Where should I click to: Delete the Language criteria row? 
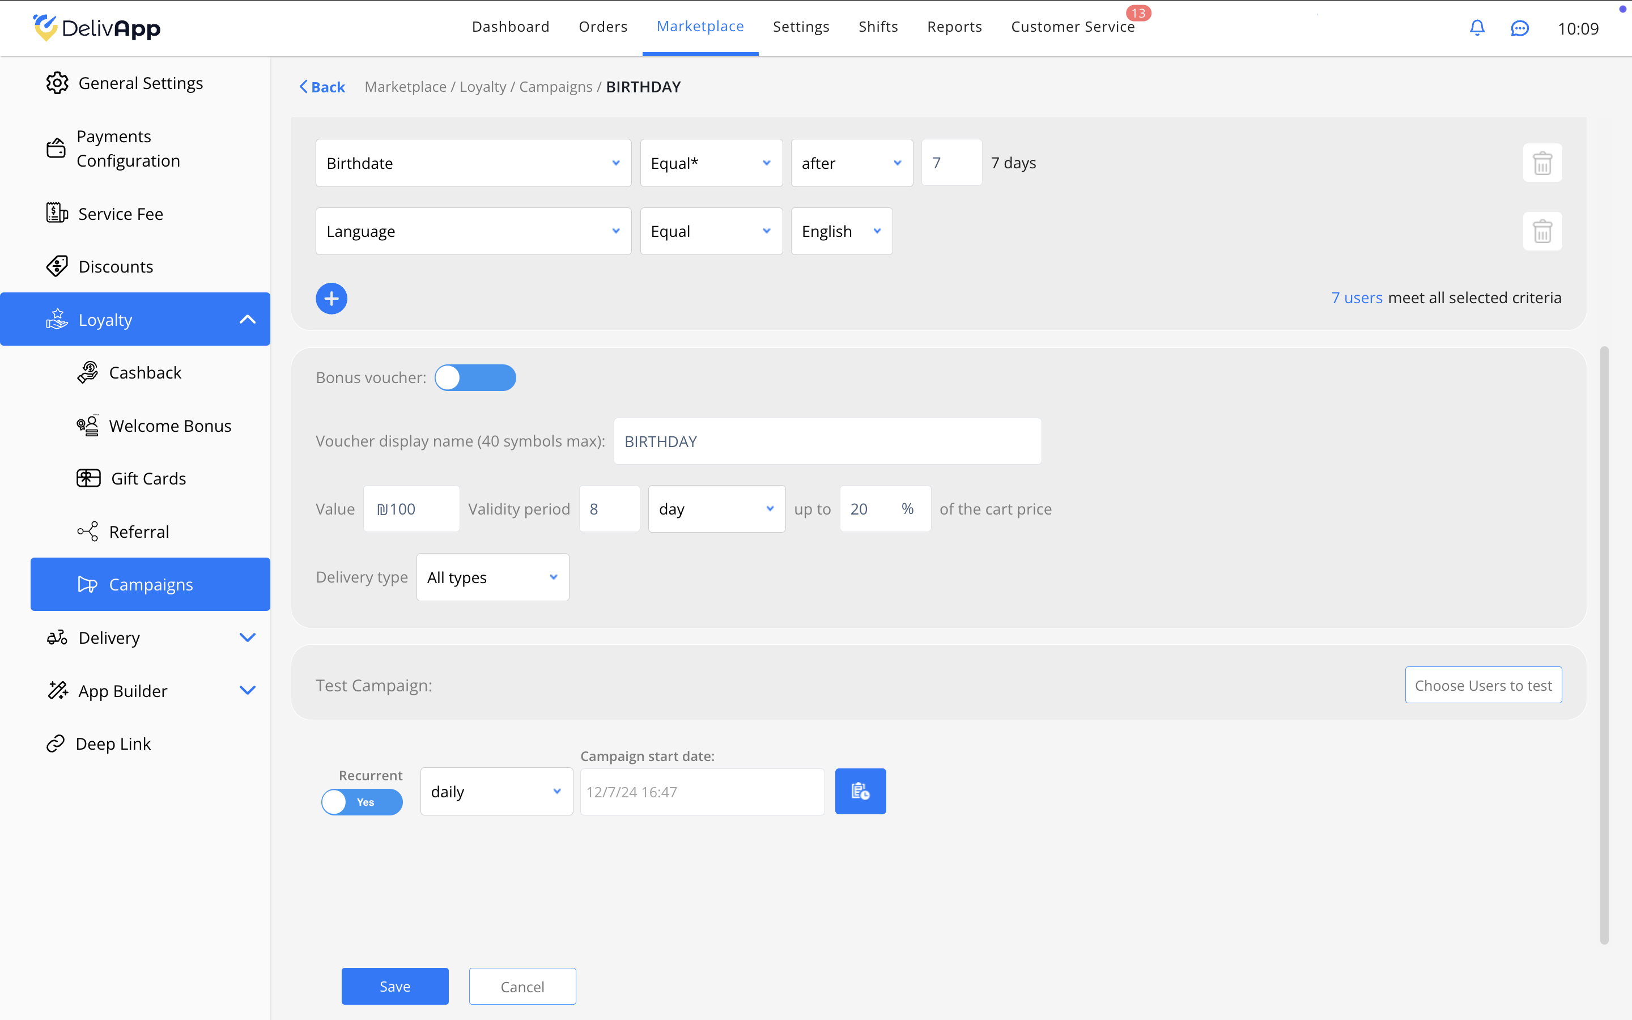pyautogui.click(x=1542, y=231)
